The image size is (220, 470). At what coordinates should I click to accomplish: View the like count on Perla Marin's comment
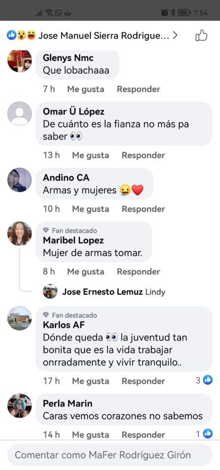(x=204, y=433)
